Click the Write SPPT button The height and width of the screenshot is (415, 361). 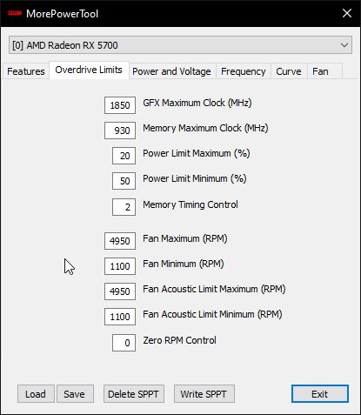click(x=204, y=394)
